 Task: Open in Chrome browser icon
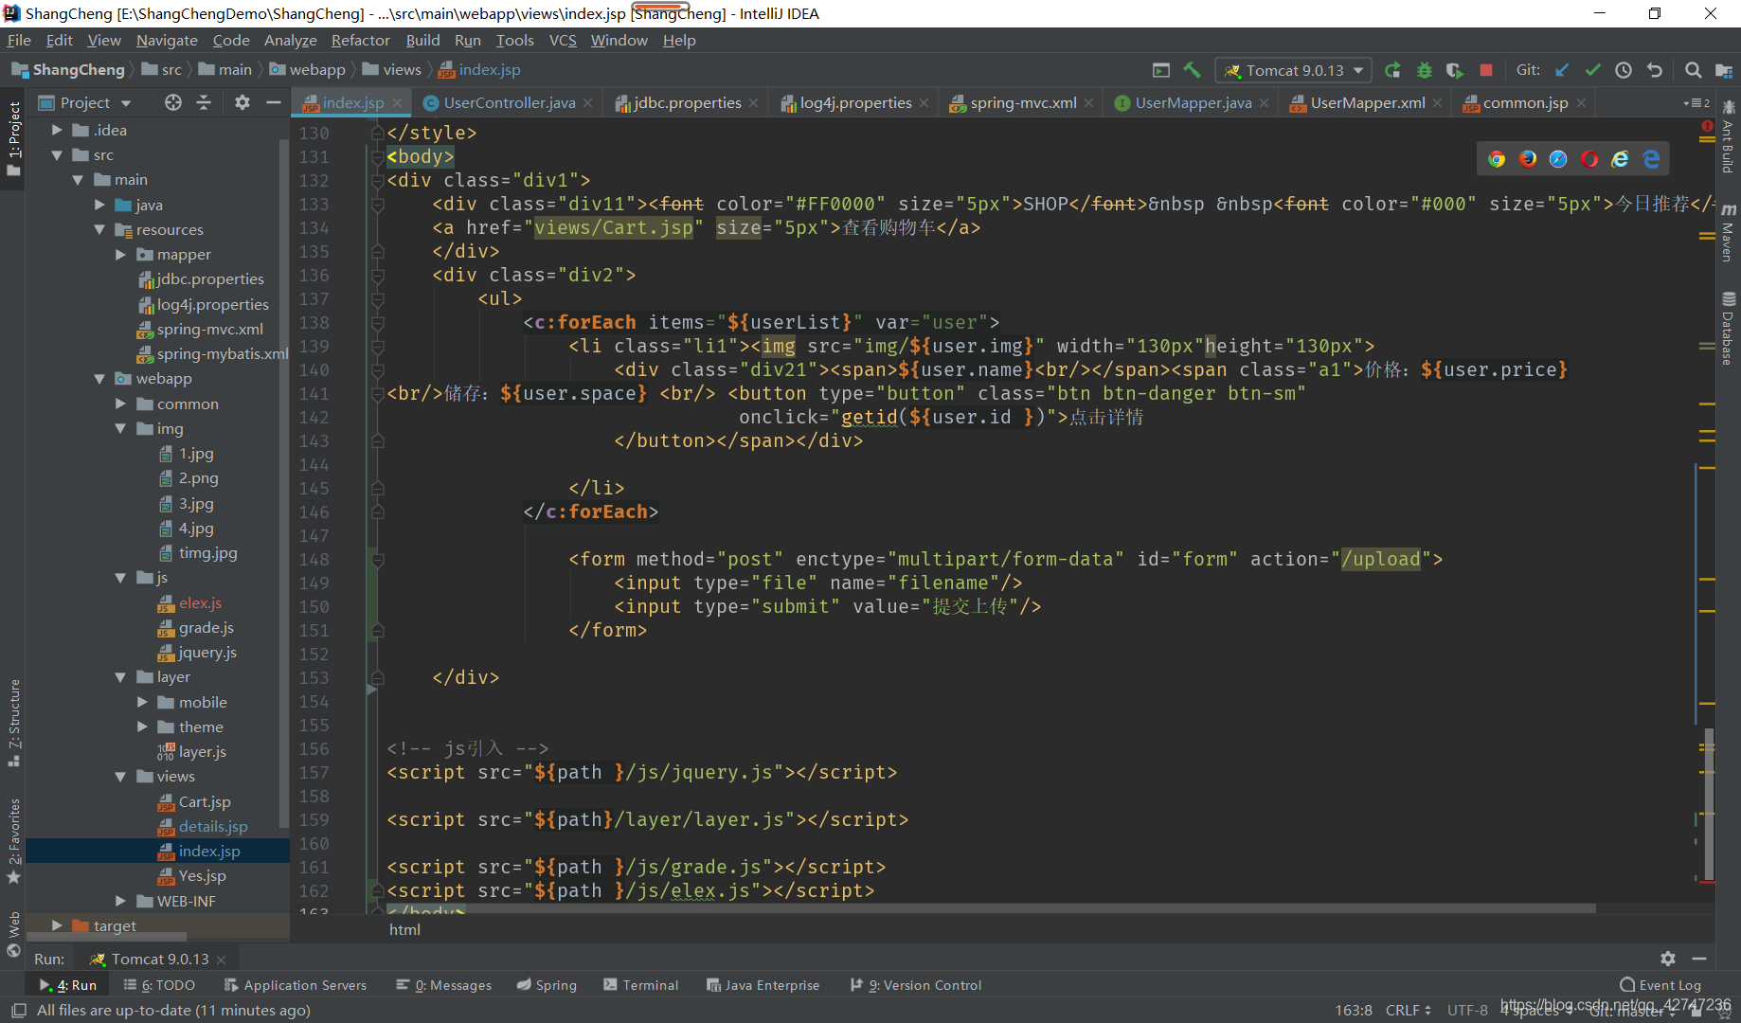point(1497,159)
